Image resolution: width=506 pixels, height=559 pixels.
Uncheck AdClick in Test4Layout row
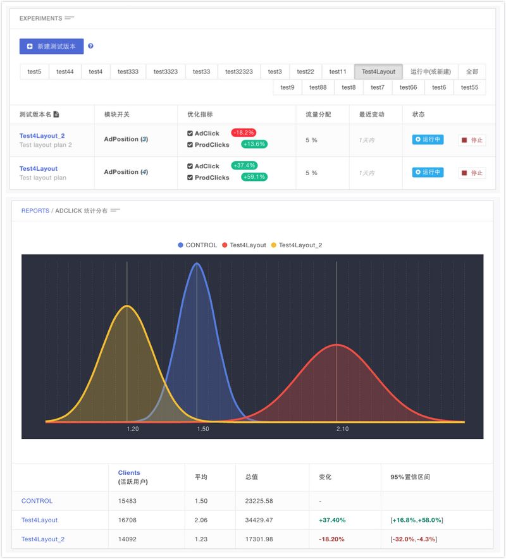(x=190, y=166)
